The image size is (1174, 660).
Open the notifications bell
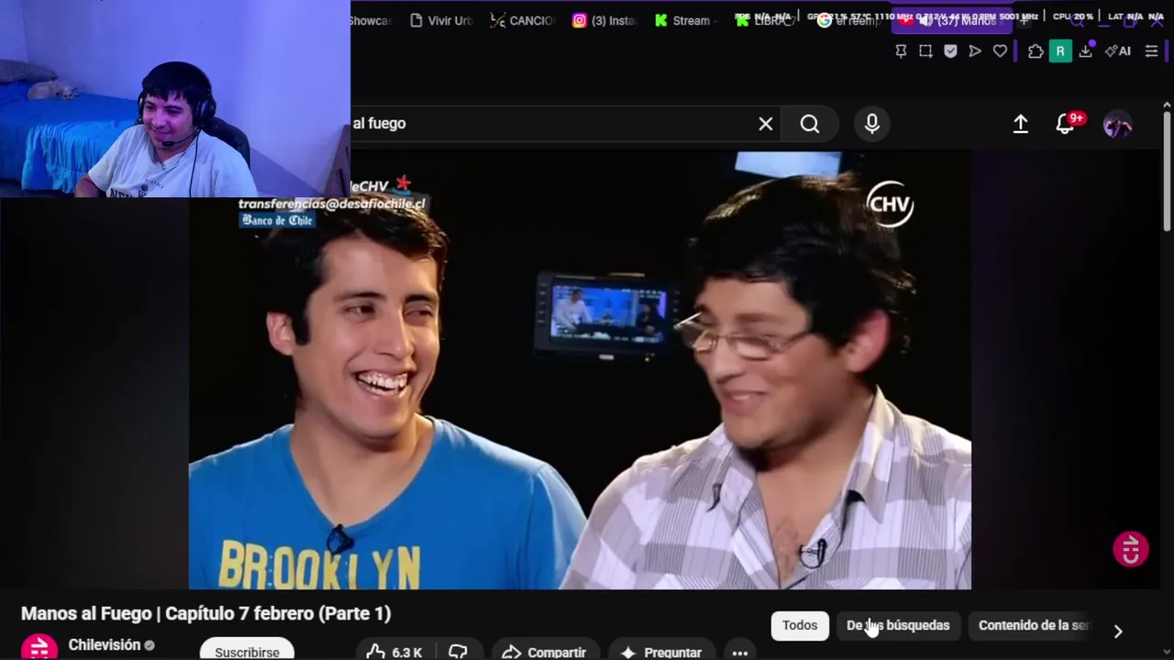tap(1065, 124)
